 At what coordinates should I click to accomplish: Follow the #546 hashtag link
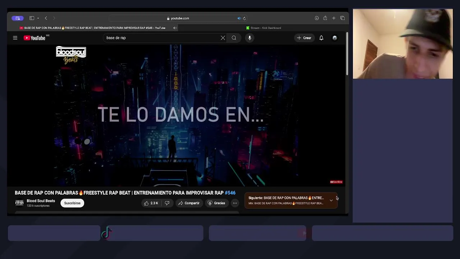pos(230,193)
